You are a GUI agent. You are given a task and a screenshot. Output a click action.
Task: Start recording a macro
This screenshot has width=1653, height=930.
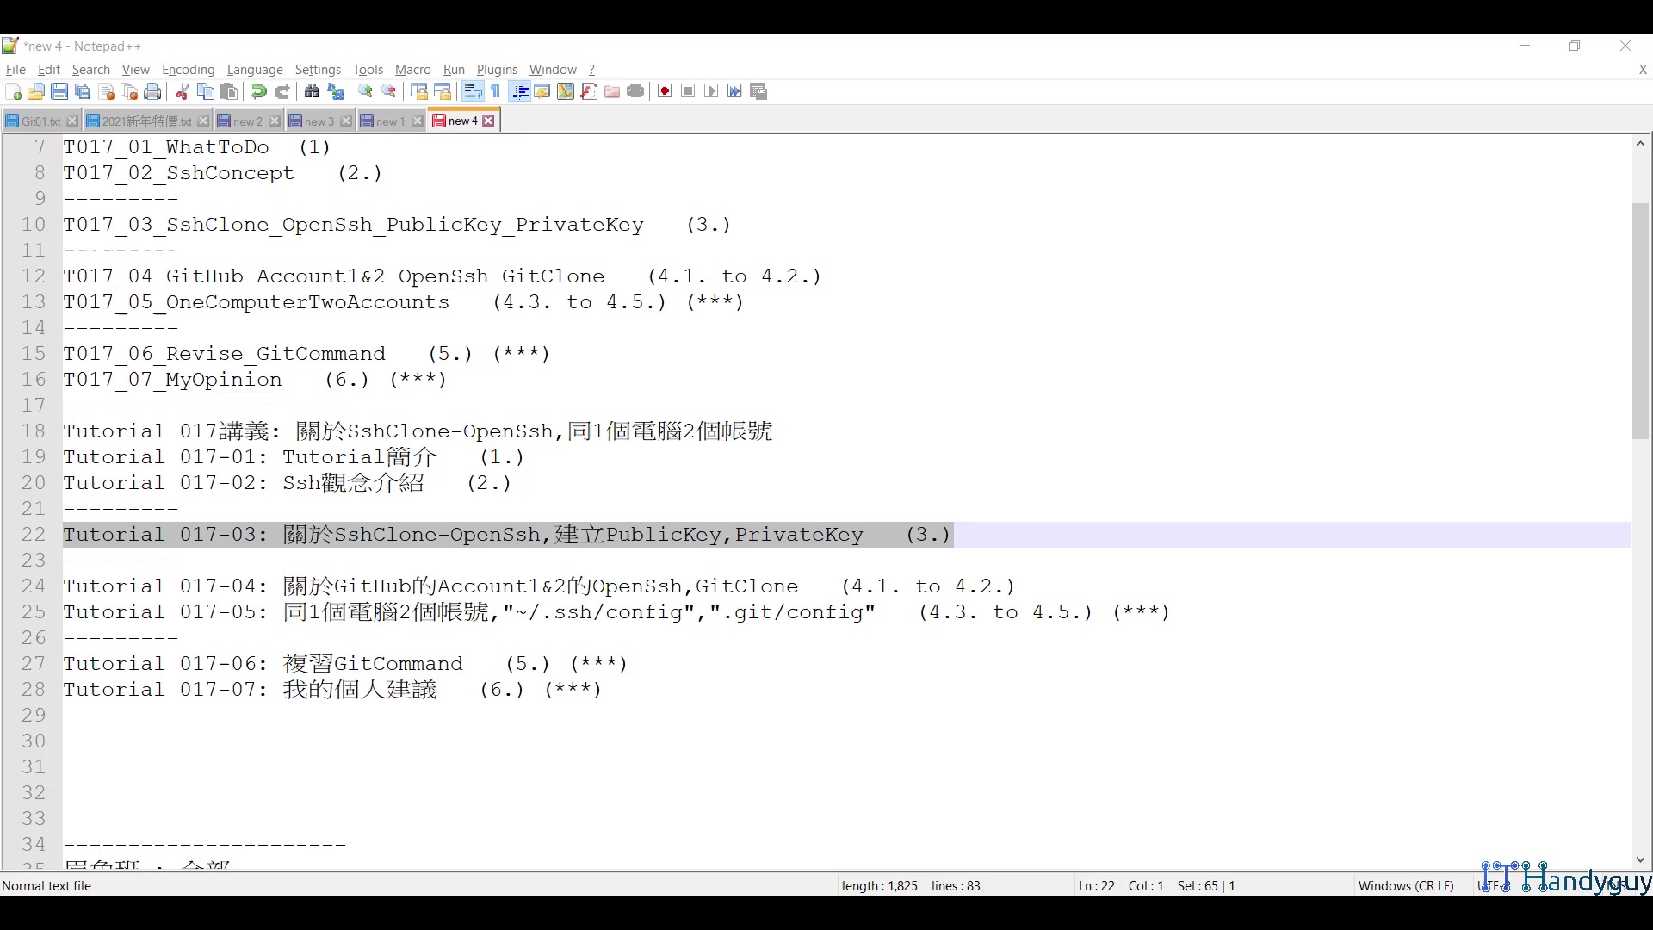pos(664,91)
